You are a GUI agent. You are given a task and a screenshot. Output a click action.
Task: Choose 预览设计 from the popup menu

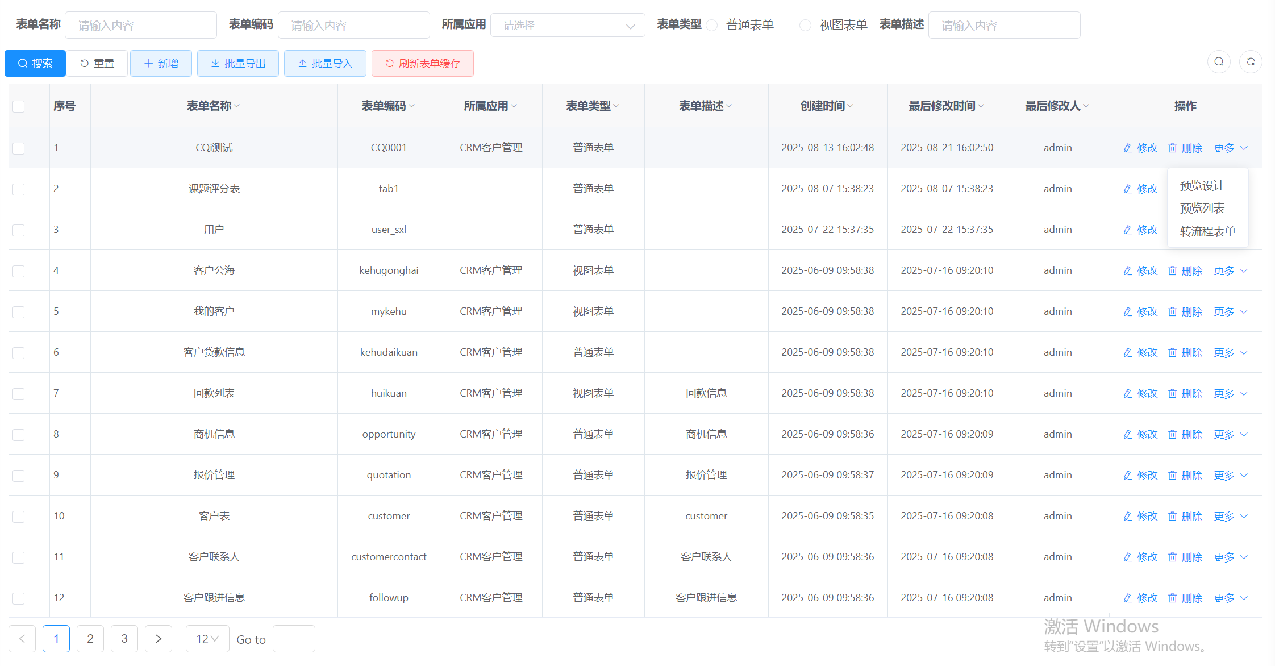(1202, 186)
